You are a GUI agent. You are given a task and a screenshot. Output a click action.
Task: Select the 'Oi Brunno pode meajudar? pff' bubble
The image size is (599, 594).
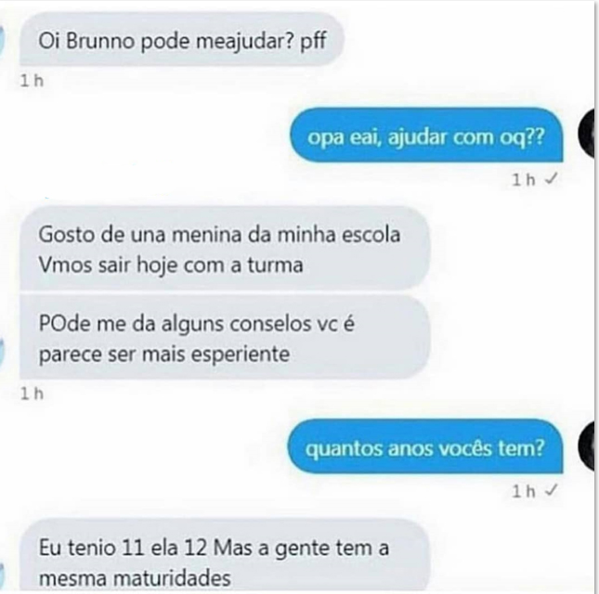point(182,40)
